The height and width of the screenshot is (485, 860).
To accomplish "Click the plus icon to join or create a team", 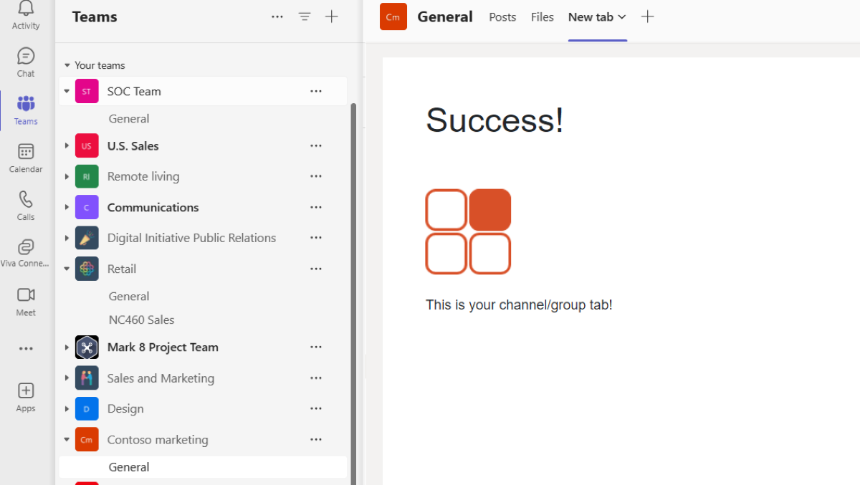I will pos(331,16).
